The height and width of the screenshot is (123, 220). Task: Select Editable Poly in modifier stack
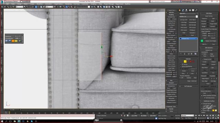(188, 39)
